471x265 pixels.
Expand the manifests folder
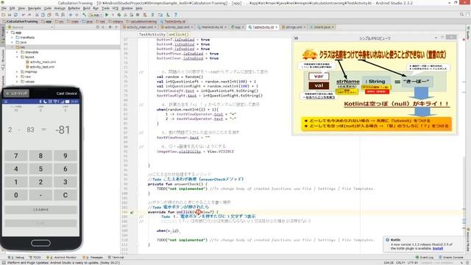(x=13, y=38)
